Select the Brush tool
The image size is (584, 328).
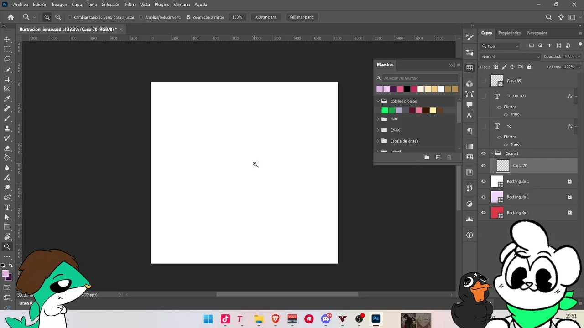(x=7, y=118)
